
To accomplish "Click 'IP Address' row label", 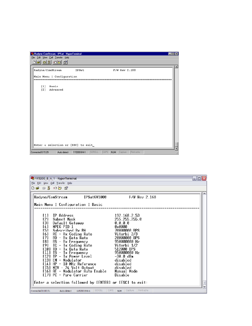I will tap(63, 215).
